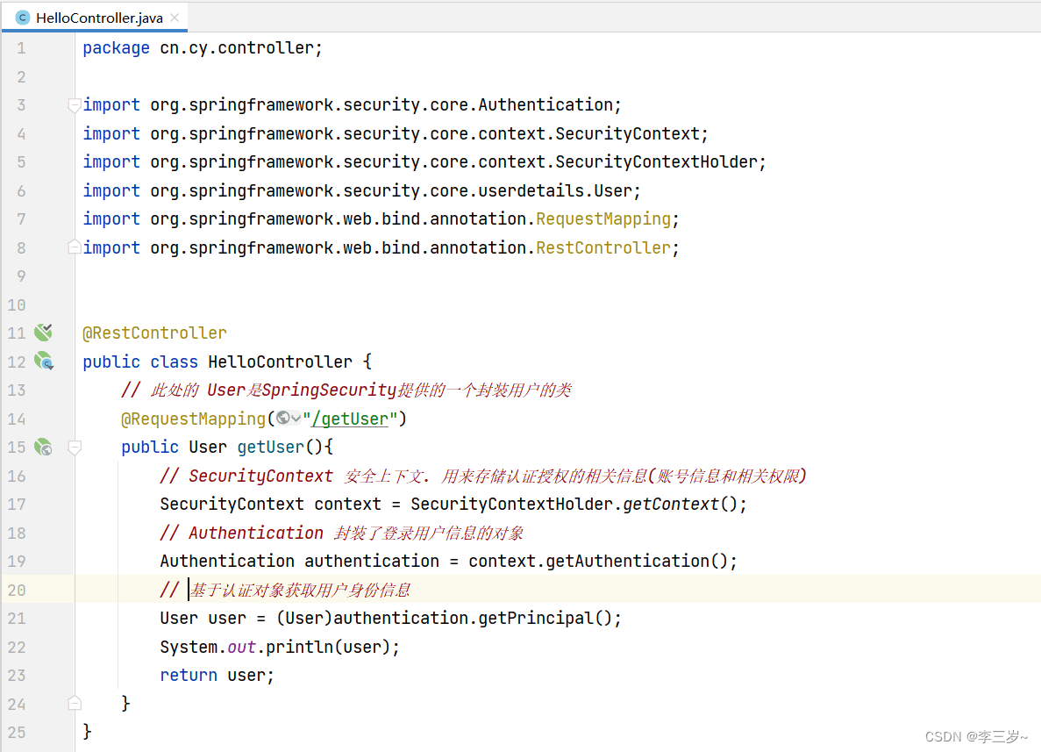This screenshot has width=1041, height=752.
Task: Select the HelloController.java tab
Action: click(x=98, y=18)
